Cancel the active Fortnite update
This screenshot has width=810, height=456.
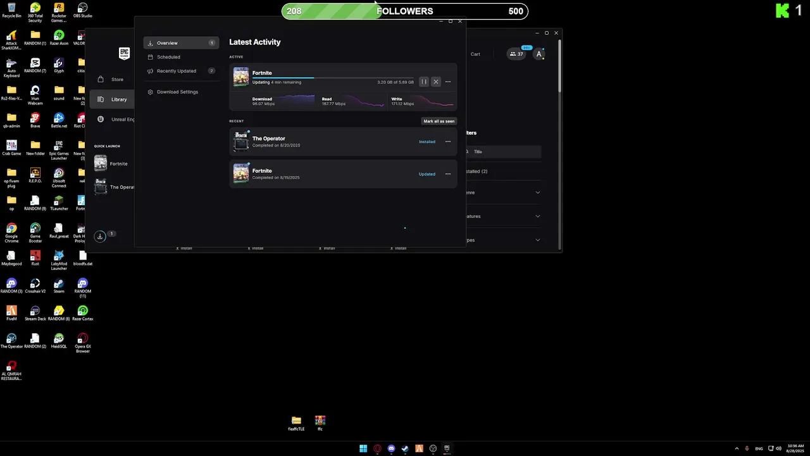tap(435, 82)
